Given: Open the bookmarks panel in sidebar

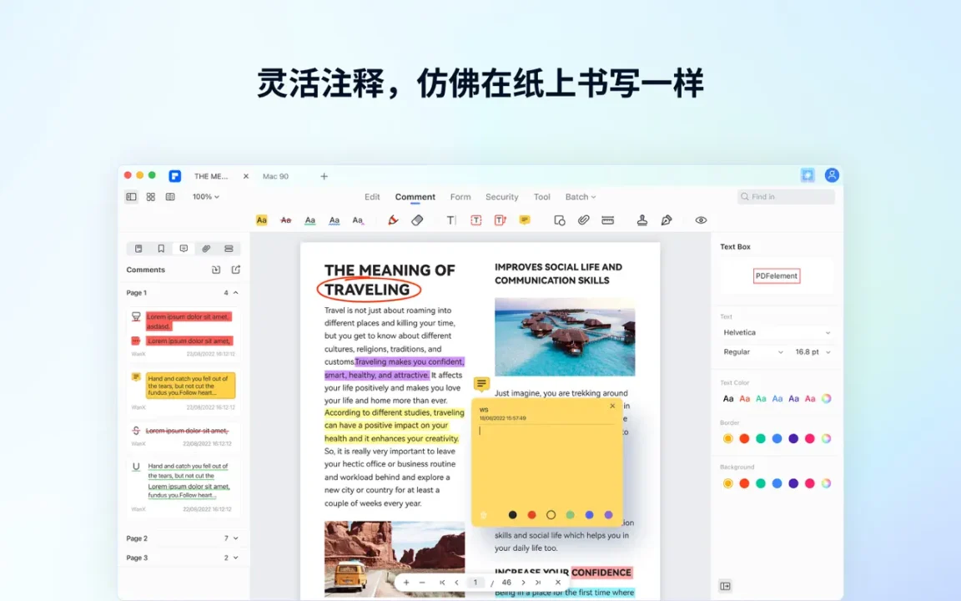Looking at the screenshot, I should [161, 249].
